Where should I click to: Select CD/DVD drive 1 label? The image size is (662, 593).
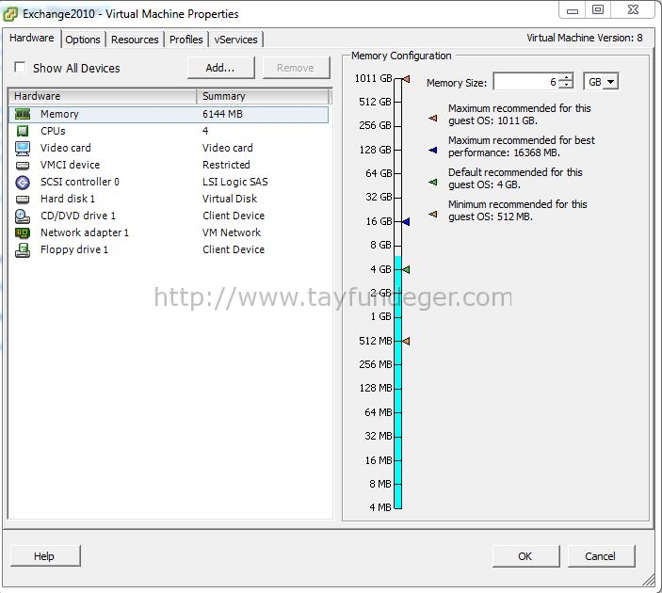coord(78,216)
